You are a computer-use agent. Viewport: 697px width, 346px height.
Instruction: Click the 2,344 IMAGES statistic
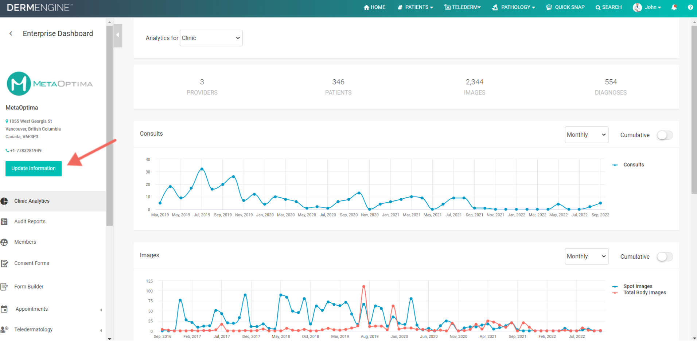pos(474,87)
